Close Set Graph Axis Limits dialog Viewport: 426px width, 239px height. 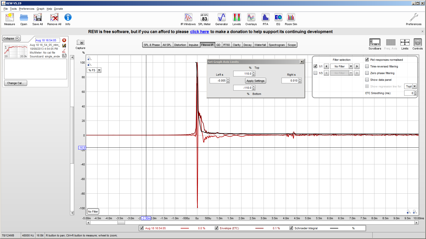click(x=302, y=62)
